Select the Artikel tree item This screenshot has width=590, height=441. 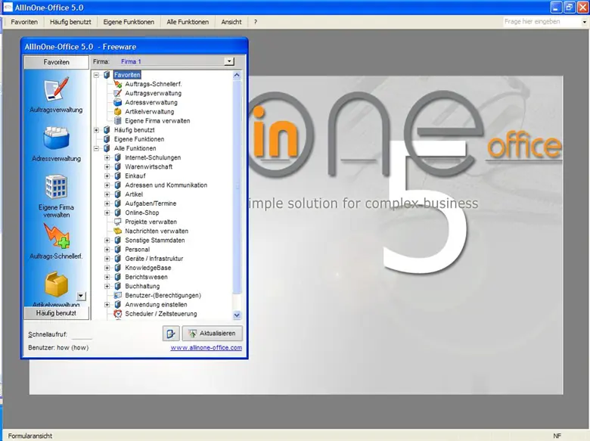tap(134, 194)
